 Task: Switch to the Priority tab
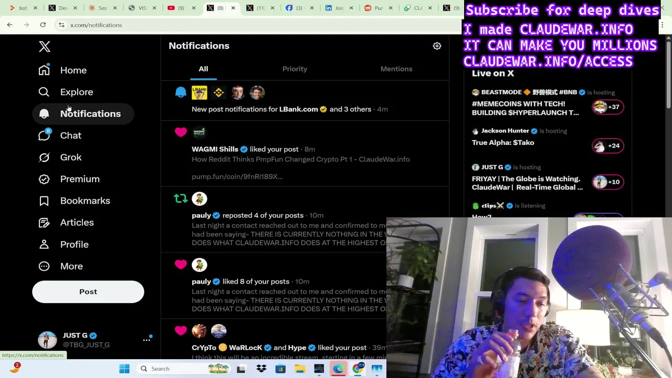pyautogui.click(x=295, y=69)
